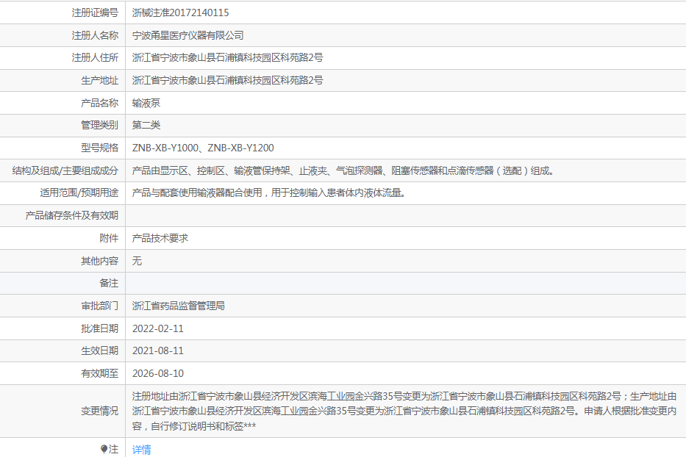Click the 备注 label
Viewport: 686px width, 457px height.
coord(109,284)
